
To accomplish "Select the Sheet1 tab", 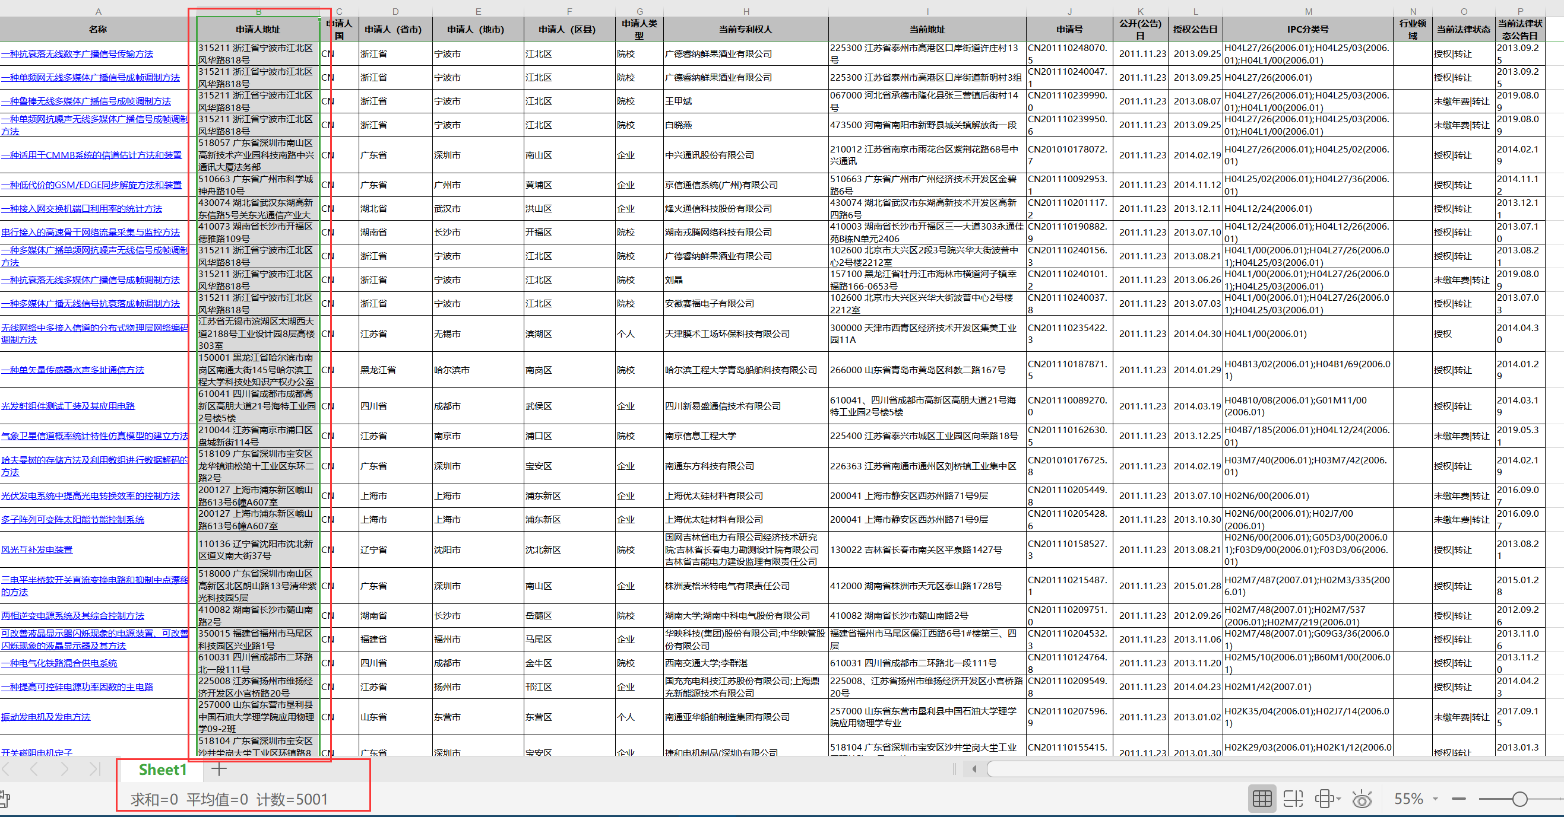I will coord(163,769).
